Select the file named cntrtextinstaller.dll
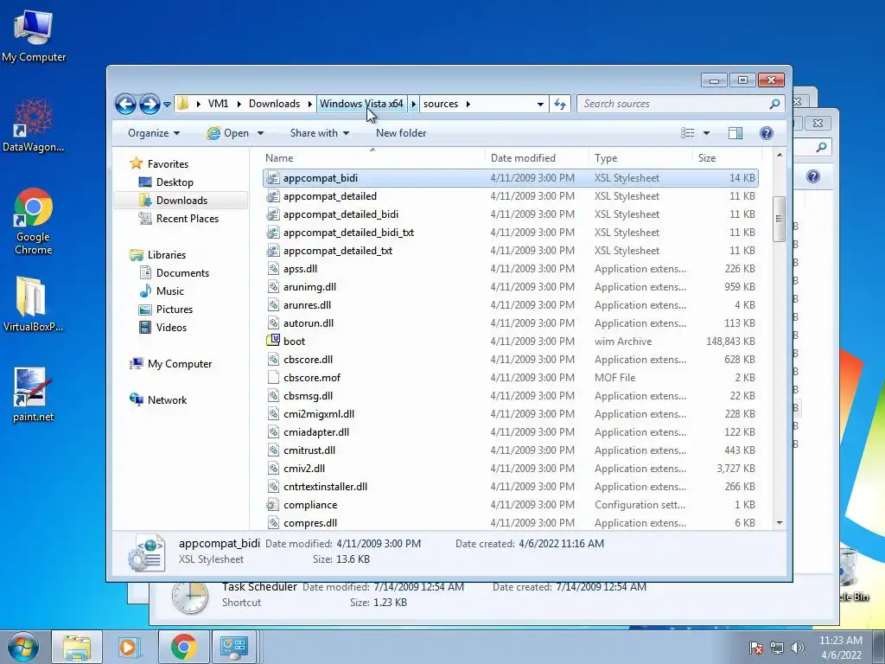 325,487
